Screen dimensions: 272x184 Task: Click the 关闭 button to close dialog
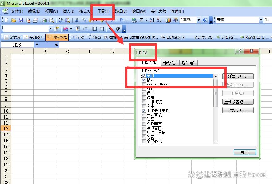[x=244, y=152]
